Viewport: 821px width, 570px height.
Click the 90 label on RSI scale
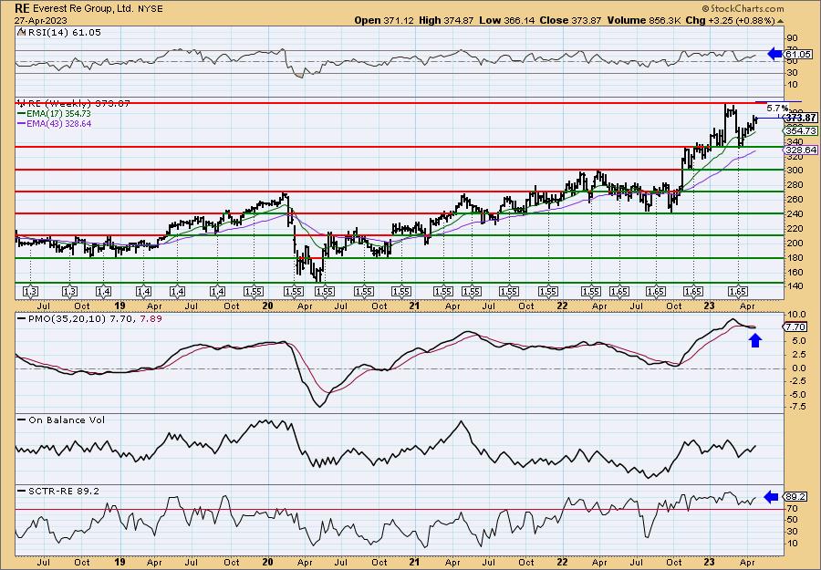[792, 38]
